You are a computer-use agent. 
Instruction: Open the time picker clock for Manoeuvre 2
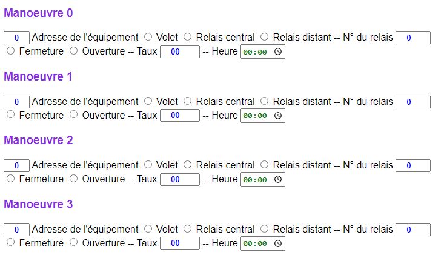278,180
